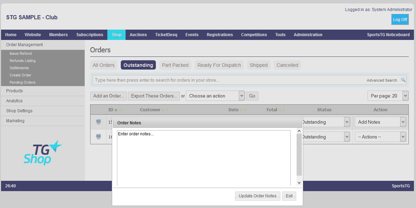Sort ID column ascending arrow
The width and height of the screenshot is (416, 208).
pos(116,110)
